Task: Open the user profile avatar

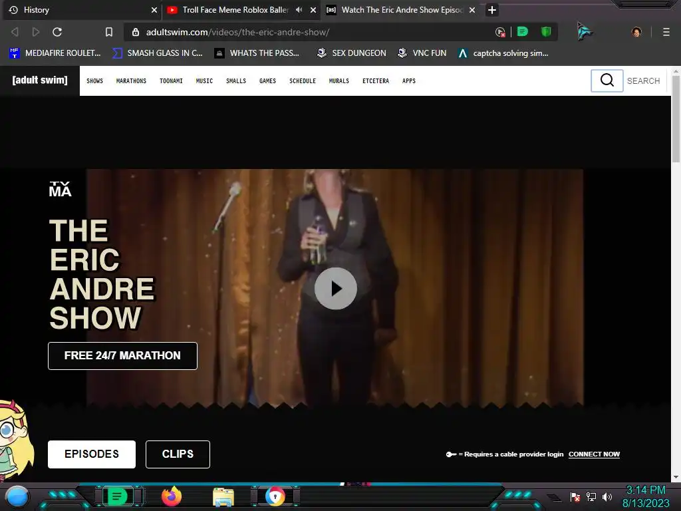Action: coord(636,32)
